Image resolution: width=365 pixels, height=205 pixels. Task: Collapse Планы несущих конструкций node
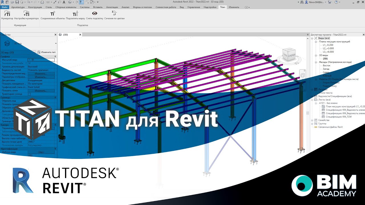pyautogui.click(x=316, y=42)
